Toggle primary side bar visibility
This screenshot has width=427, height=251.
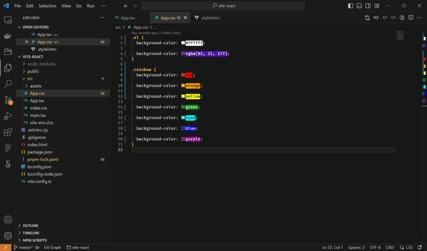click(x=351, y=6)
